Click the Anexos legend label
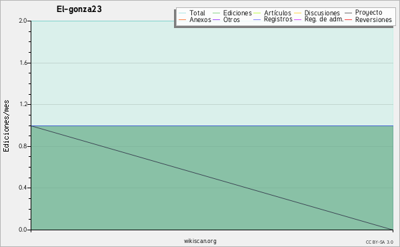 click(200, 19)
